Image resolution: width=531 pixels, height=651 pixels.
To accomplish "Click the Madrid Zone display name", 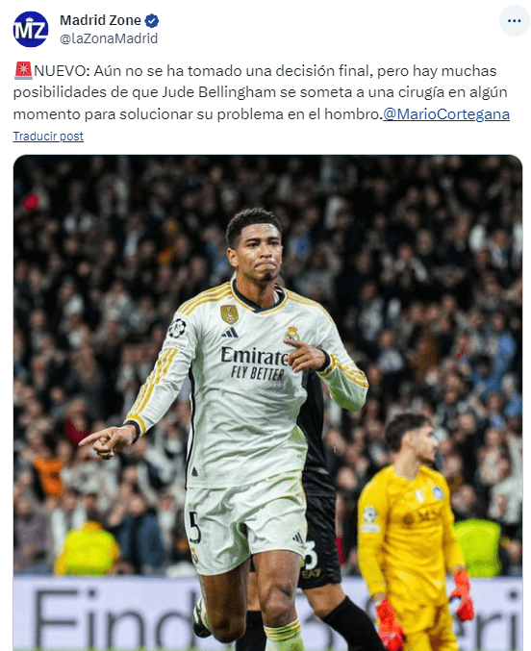I will tap(100, 20).
